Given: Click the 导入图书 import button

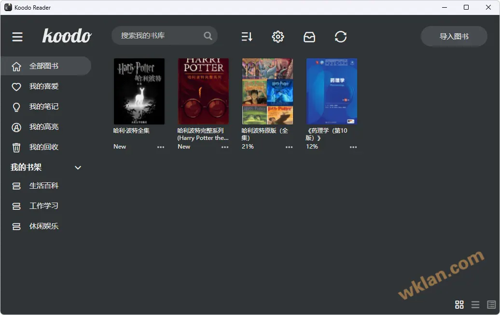Looking at the screenshot, I should point(454,36).
